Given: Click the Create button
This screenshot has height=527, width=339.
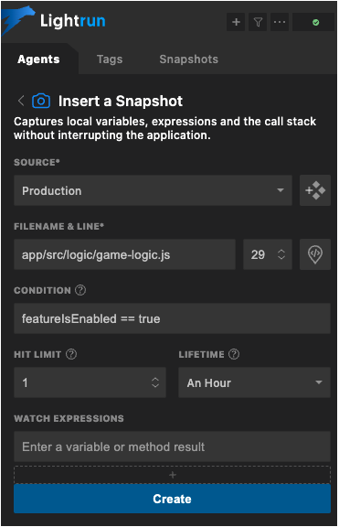Looking at the screenshot, I should (x=172, y=499).
